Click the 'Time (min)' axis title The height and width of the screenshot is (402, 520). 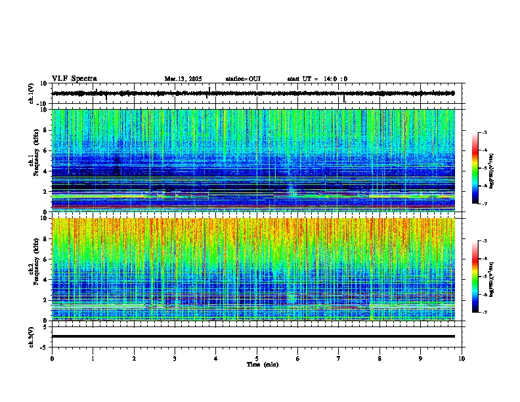[263, 365]
